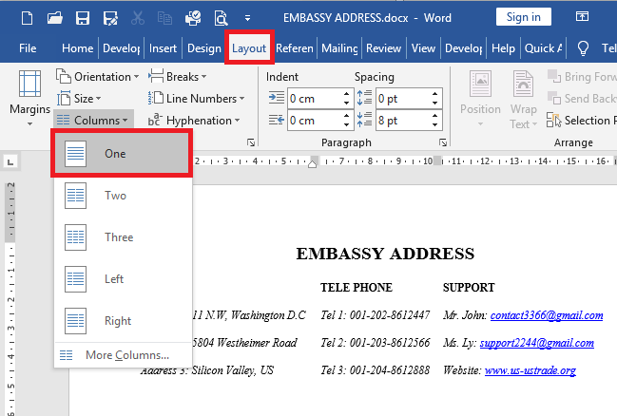Choose the Right column layout

coord(124,321)
